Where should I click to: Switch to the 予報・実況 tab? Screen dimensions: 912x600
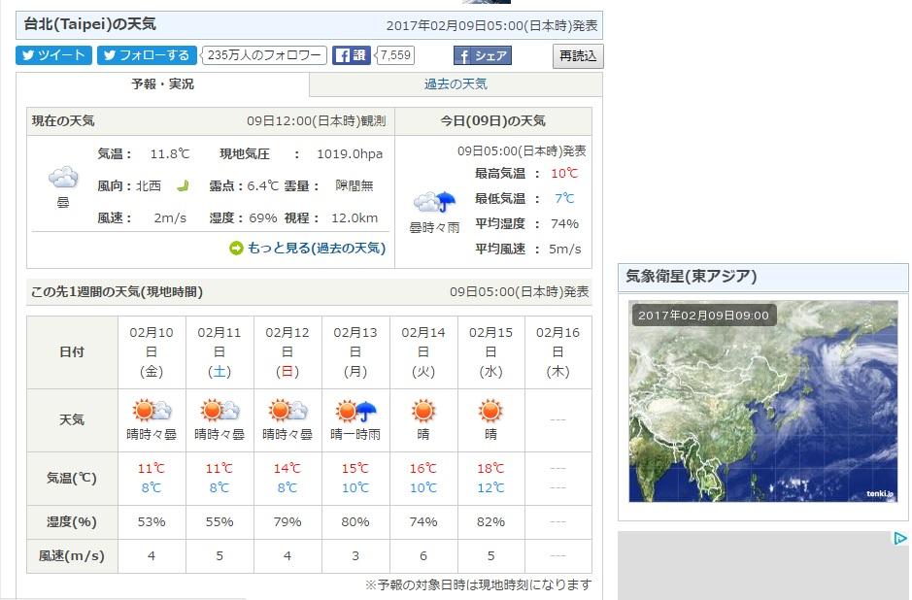(162, 84)
